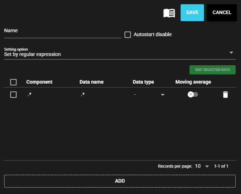Click the Moving average column header
The height and width of the screenshot is (194, 241).
193,82
